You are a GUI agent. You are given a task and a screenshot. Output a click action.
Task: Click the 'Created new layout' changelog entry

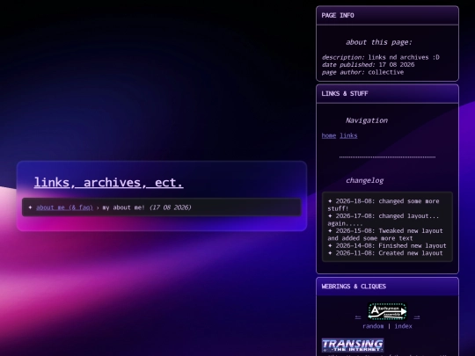click(385, 253)
